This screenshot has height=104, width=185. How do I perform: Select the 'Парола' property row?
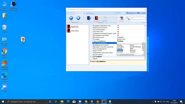coord(95,58)
